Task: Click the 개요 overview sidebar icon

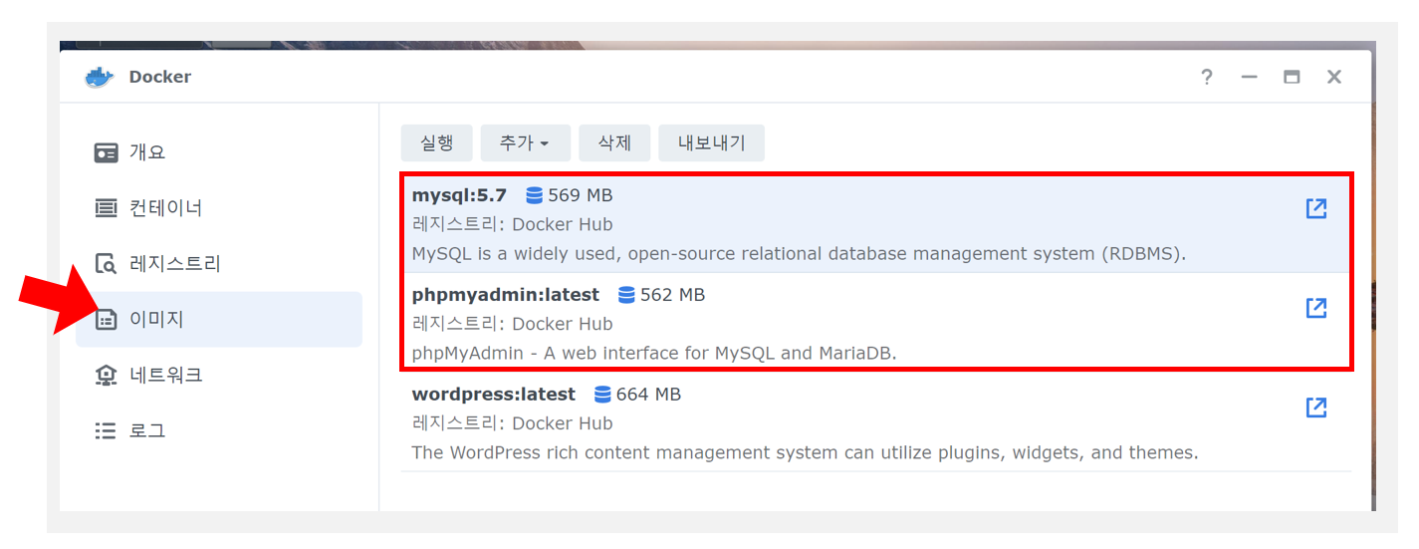Action: [x=106, y=152]
